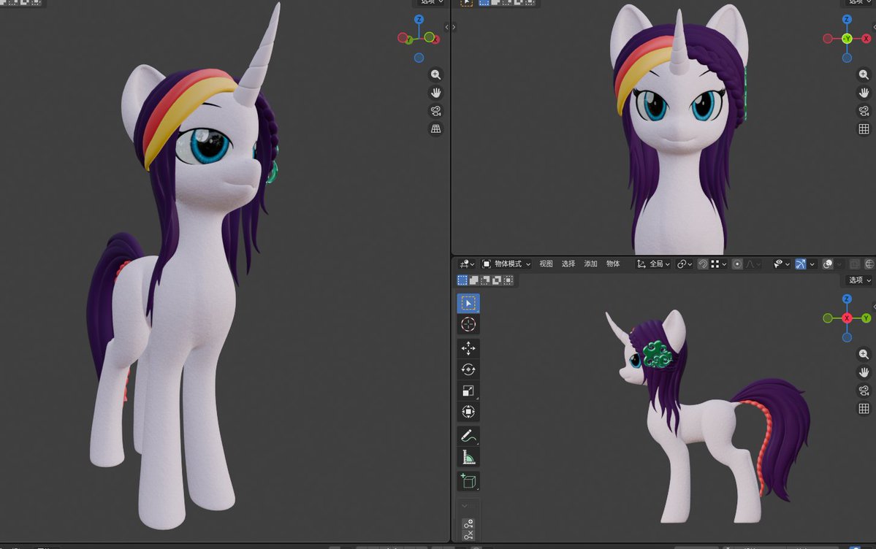
Task: Enable Subtract selection mode
Action: 485,280
